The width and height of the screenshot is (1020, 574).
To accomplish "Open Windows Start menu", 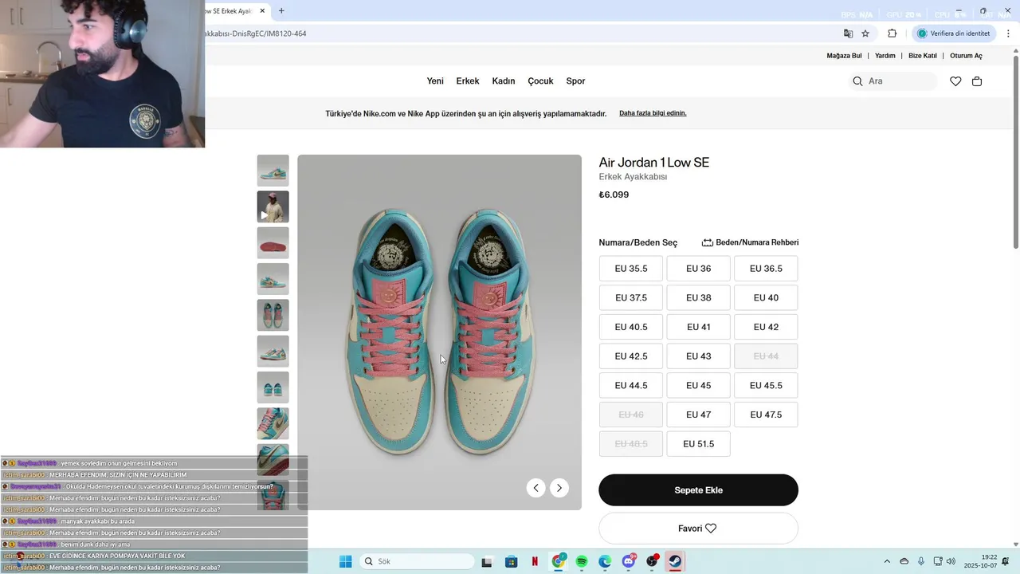I will point(345,561).
